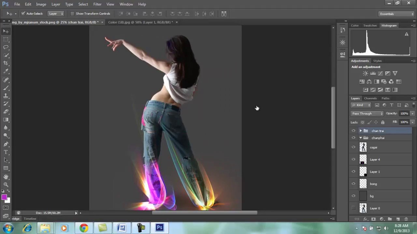Add a Levels adjustment from Adjustments panel
This screenshot has width=417, height=234.
point(373,73)
